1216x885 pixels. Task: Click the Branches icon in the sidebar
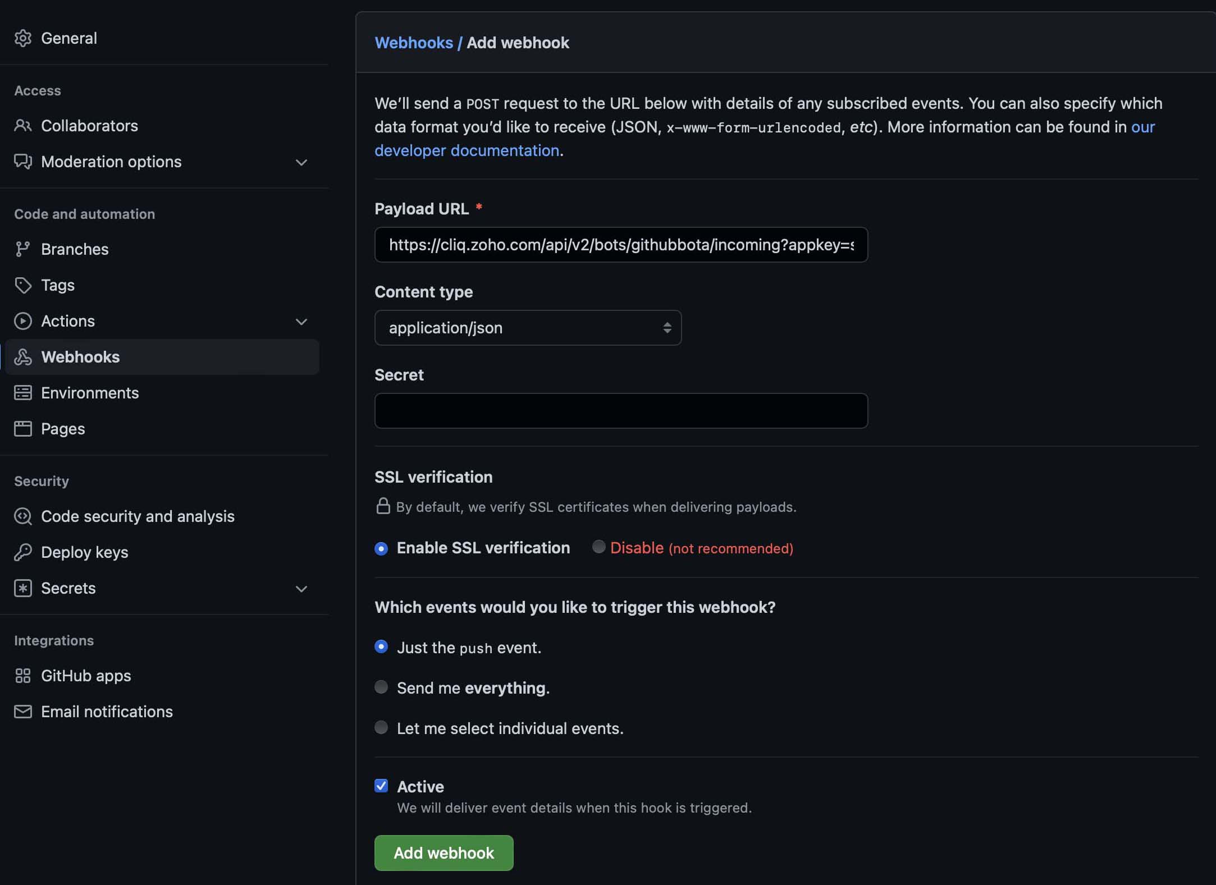[23, 249]
